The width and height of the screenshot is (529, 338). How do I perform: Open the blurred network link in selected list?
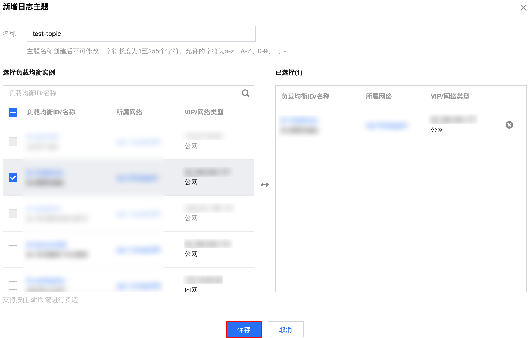click(387, 125)
